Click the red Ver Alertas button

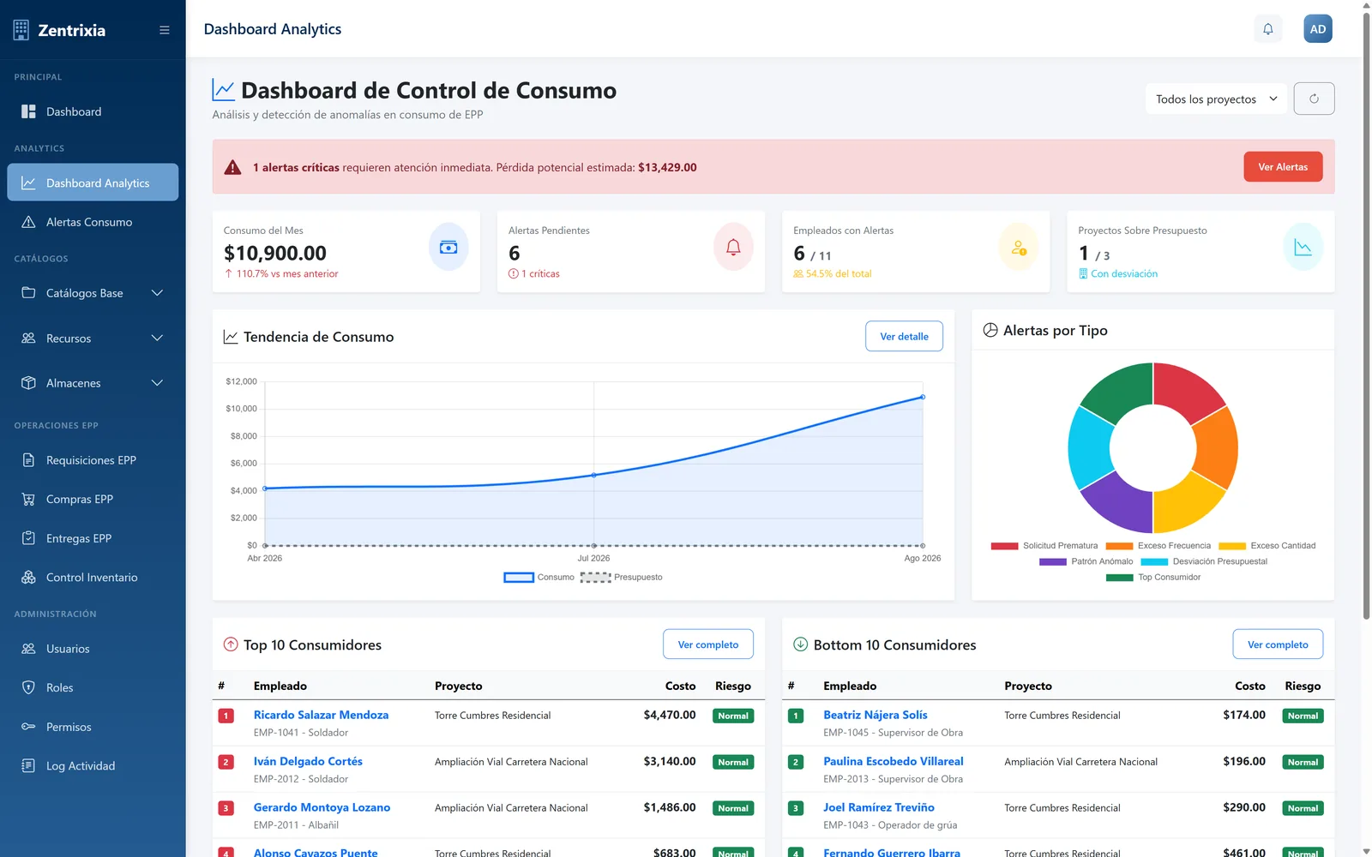click(x=1283, y=167)
